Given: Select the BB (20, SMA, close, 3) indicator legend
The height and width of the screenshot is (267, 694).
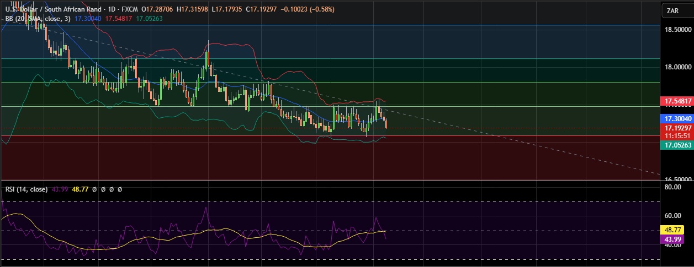Looking at the screenshot, I should [38, 18].
